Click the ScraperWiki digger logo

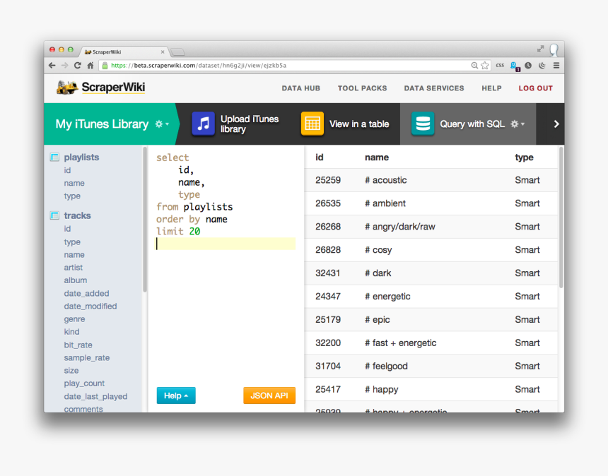coord(67,88)
